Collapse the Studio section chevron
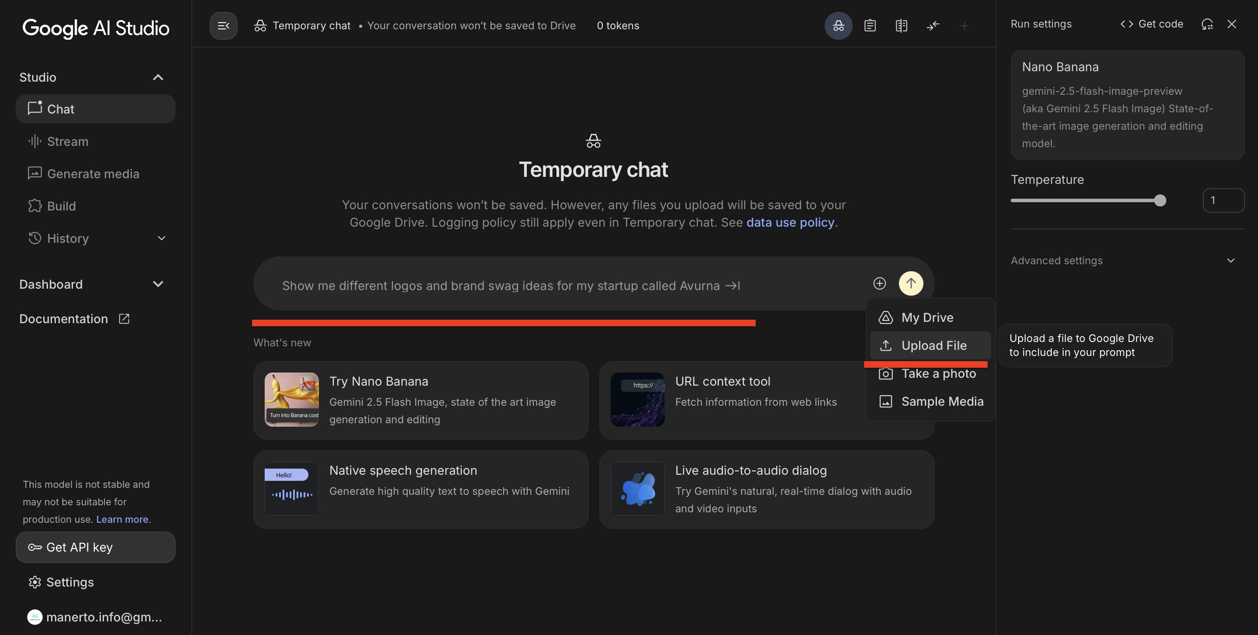1258x635 pixels. (158, 77)
